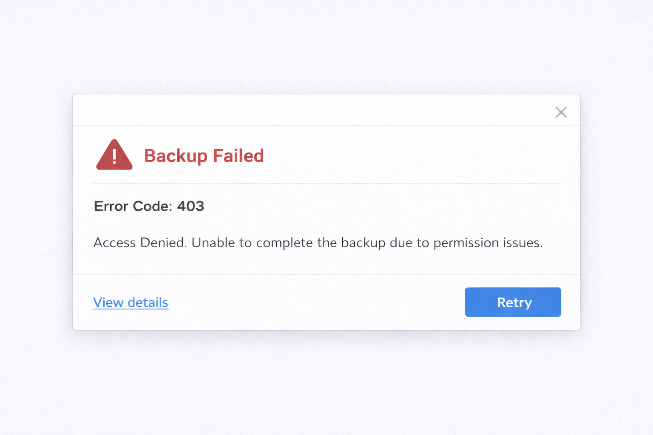Click the exclamation mark inside the triangle

pyautogui.click(x=114, y=156)
